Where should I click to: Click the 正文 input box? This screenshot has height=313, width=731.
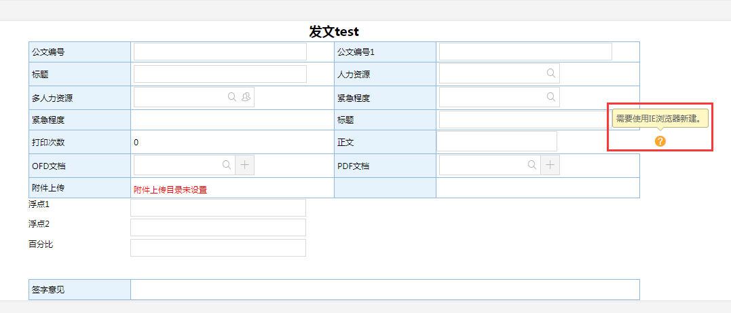point(496,141)
